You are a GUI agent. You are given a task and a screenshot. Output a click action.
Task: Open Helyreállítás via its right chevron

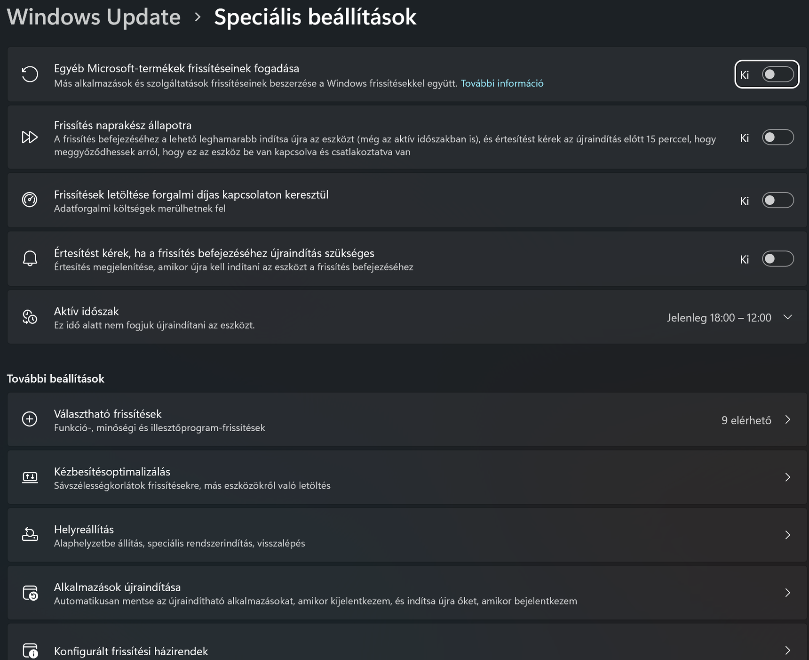click(788, 535)
